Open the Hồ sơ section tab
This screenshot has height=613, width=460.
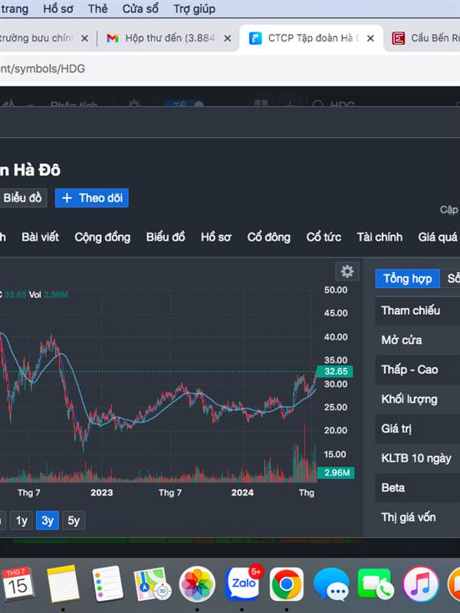216,237
